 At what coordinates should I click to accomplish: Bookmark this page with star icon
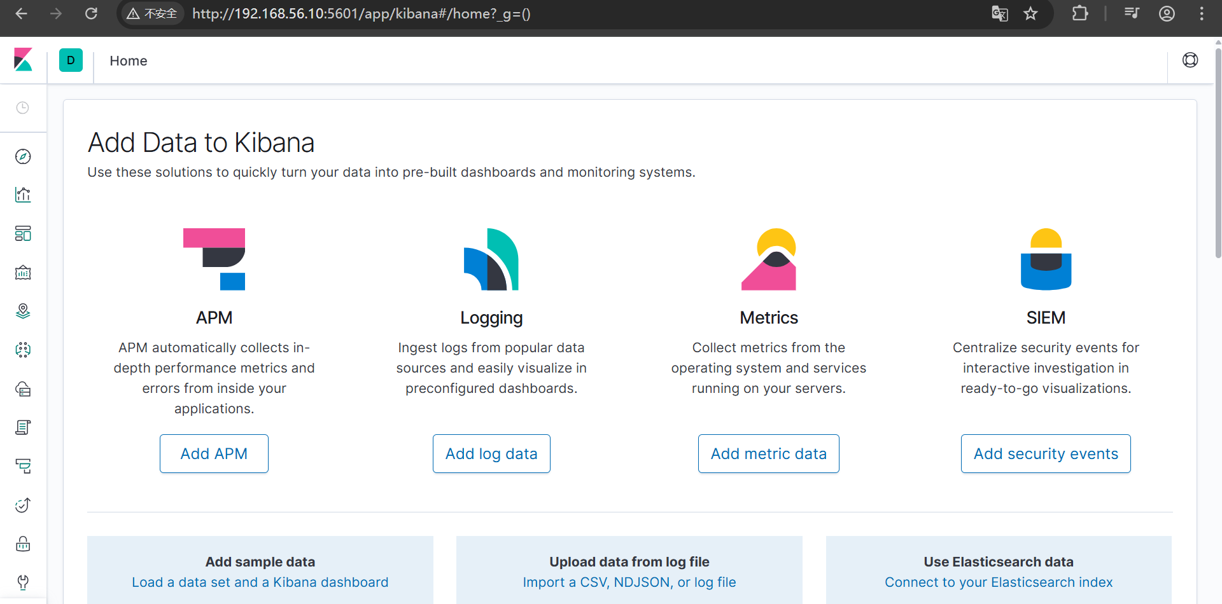coord(1030,13)
